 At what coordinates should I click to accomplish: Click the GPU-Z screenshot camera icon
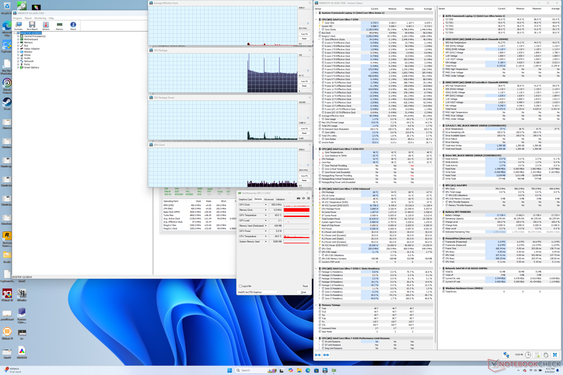298,198
